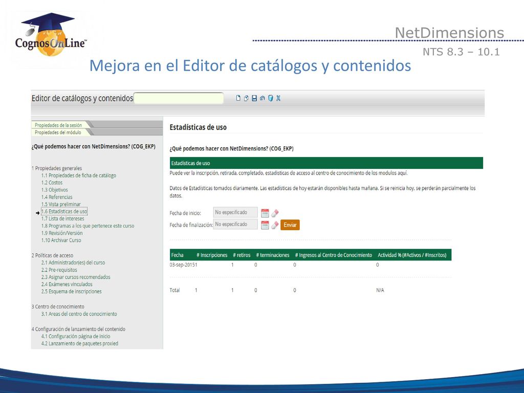This screenshot has height=393, width=524.
Task: Clear Fecha de inicio with eraser icon
Action: [275, 213]
